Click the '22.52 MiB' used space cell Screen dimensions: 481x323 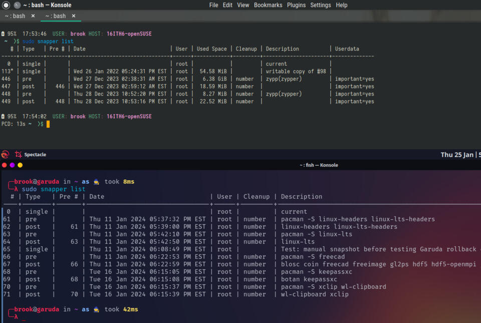tap(213, 102)
